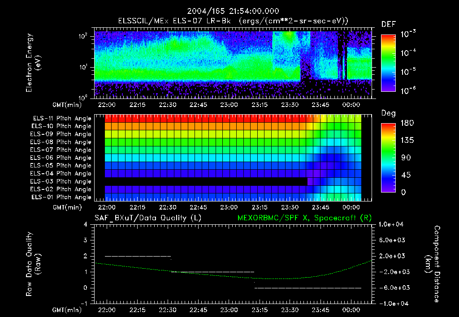The image size is (459, 317).
Task: Click the white data quality line at level 2
Action: (138, 256)
